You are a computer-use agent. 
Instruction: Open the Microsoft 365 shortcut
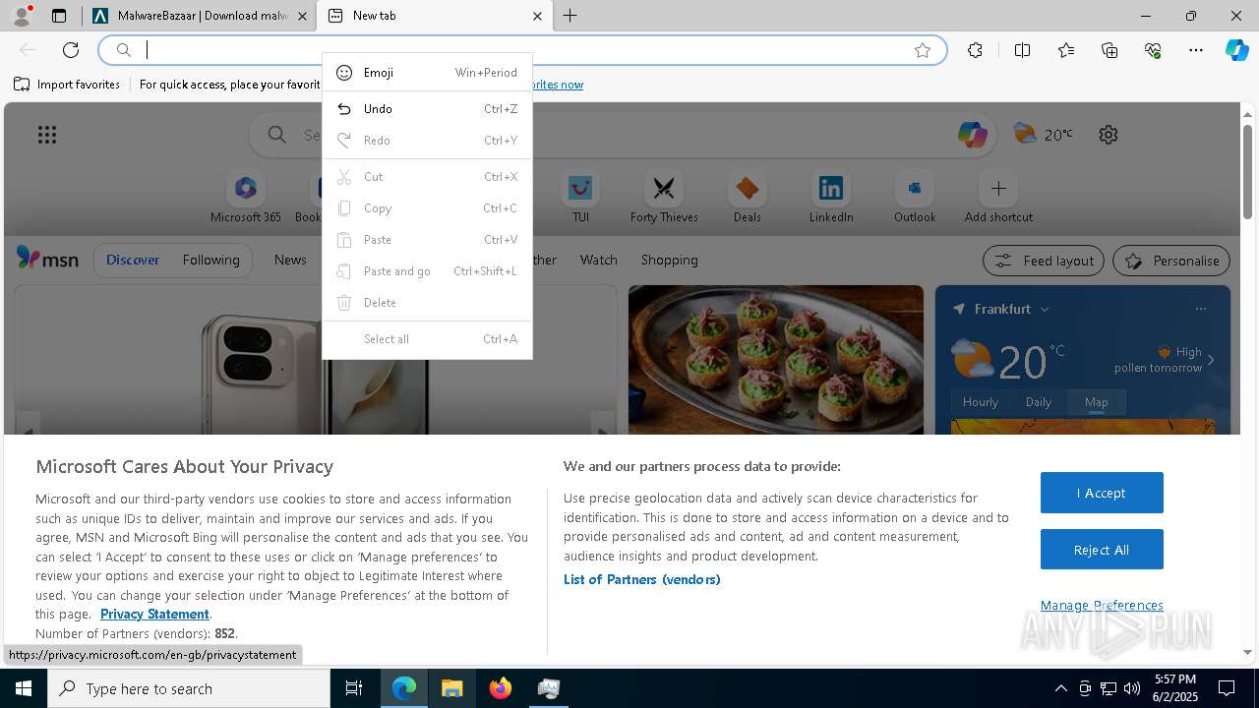pos(246,198)
